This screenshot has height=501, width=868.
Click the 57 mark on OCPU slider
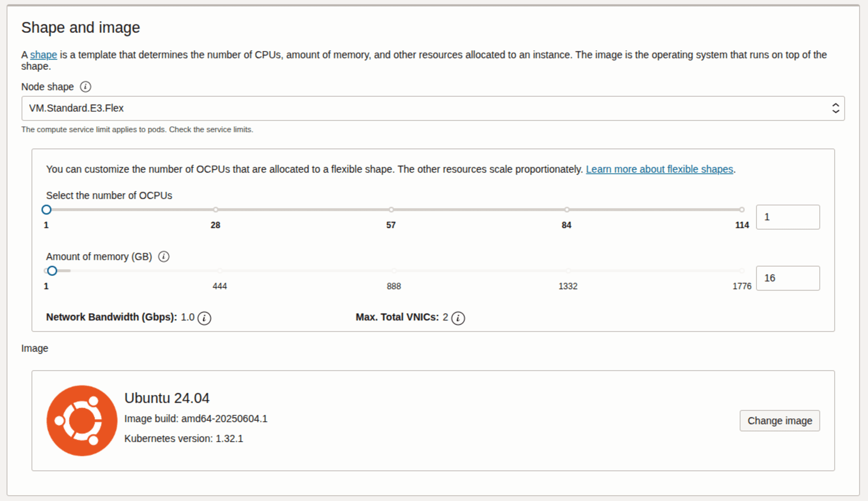coord(391,210)
